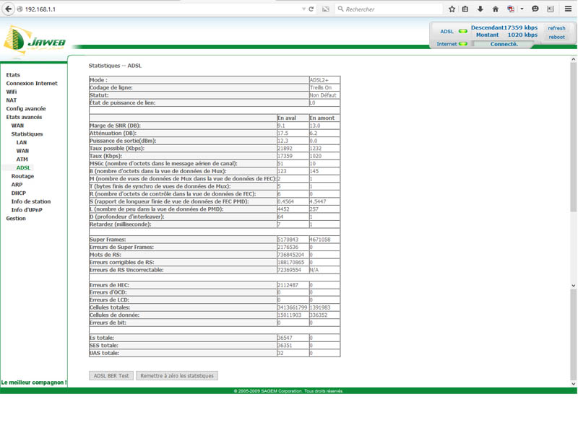Open the bookmarks list icon
Screen dimensions: 578x433
[x=466, y=9]
